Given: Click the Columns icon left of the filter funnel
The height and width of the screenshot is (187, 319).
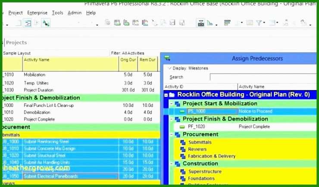Looking at the screenshot, I should point(250,22).
